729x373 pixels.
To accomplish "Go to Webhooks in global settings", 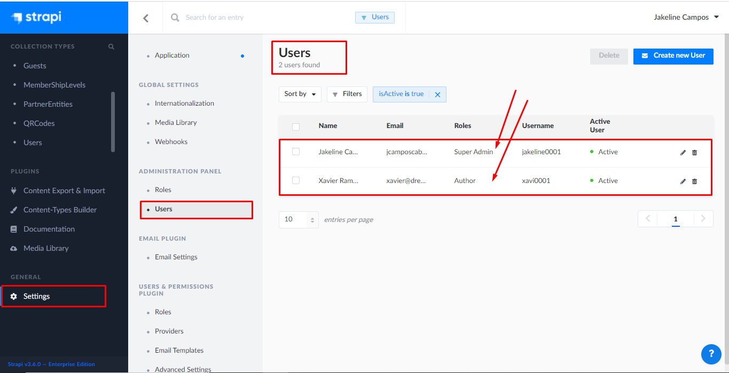I will point(171,142).
